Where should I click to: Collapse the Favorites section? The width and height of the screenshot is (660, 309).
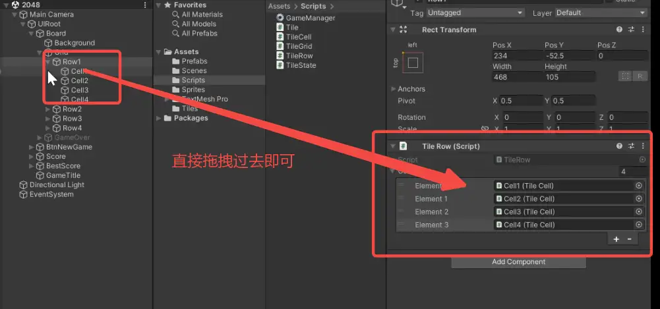(x=158, y=5)
